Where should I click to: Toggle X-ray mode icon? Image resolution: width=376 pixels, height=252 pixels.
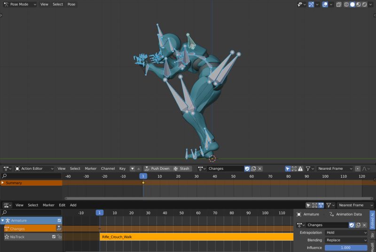tap(338, 4)
